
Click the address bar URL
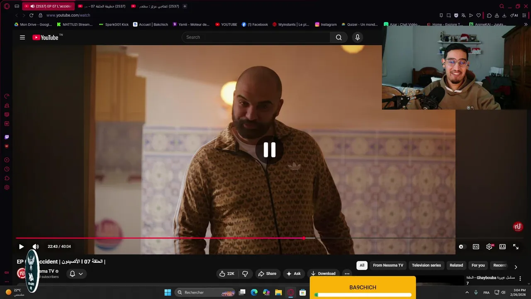[68, 15]
